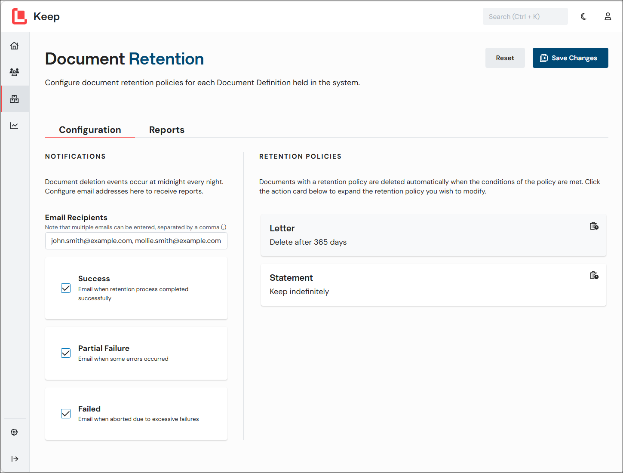Click the 'Document Retention' page title
Viewport: 623px width, 473px height.
coord(124,59)
